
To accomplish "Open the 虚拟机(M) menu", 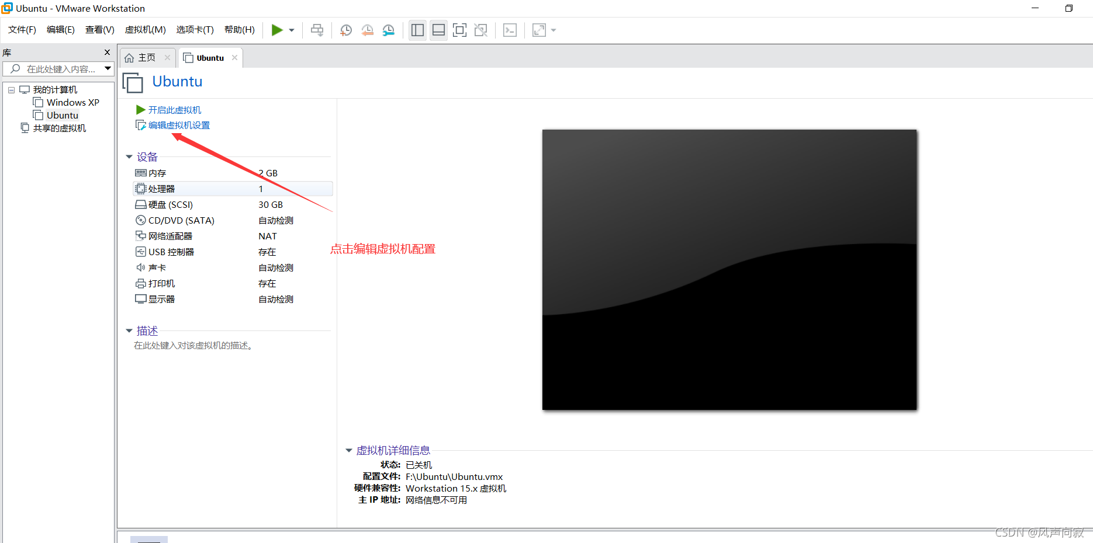I will 146,30.
